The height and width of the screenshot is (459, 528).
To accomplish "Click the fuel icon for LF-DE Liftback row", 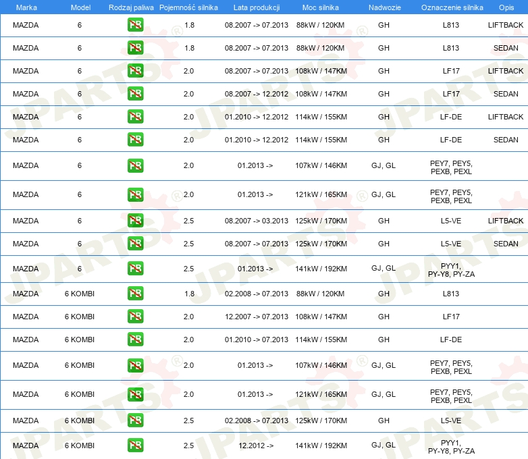I will (x=135, y=117).
